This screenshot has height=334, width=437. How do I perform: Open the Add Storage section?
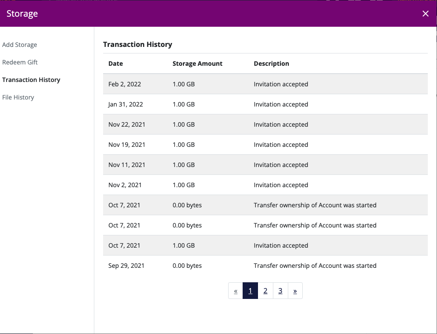click(x=19, y=45)
